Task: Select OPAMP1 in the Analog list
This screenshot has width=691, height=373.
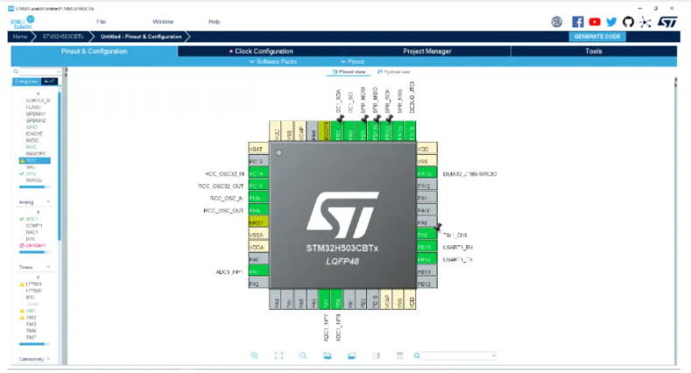Action: click(x=35, y=246)
